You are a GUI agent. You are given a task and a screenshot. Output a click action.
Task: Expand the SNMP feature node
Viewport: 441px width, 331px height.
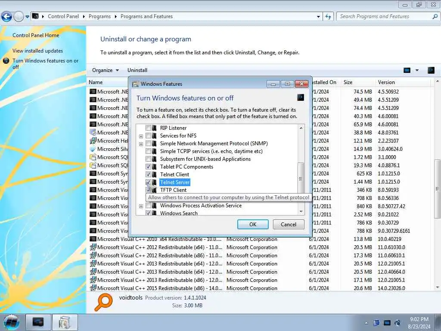coord(141,144)
